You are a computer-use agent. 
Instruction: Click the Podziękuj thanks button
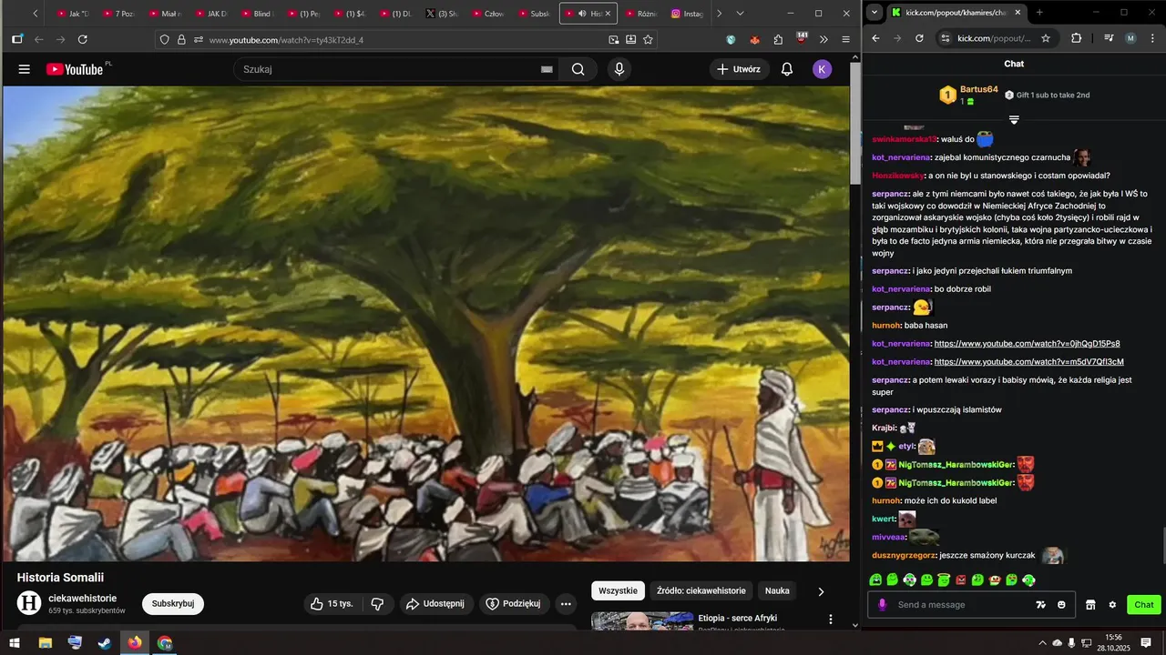515,604
